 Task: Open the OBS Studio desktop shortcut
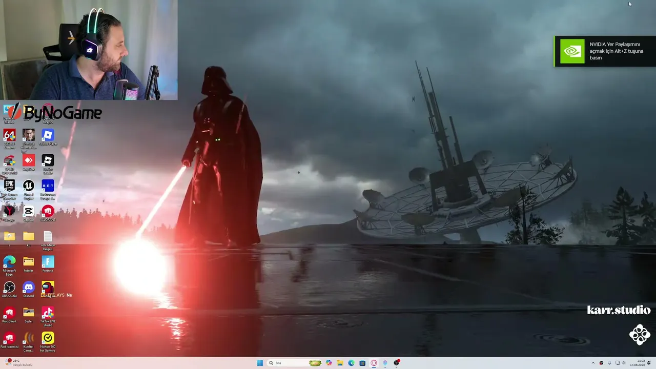[9, 290]
